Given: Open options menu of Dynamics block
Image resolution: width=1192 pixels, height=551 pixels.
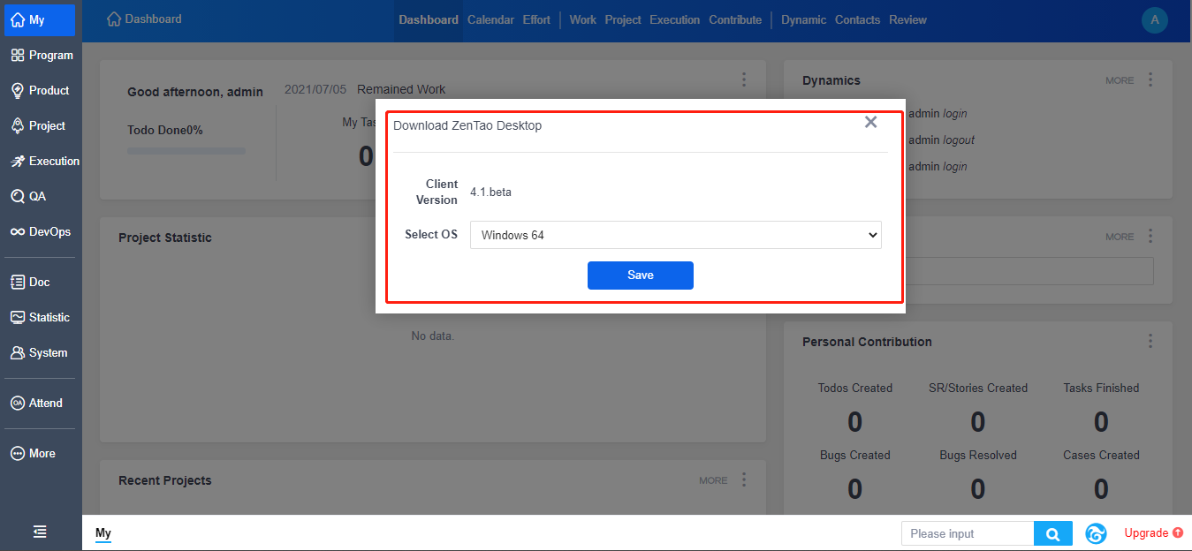Looking at the screenshot, I should coord(1150,79).
